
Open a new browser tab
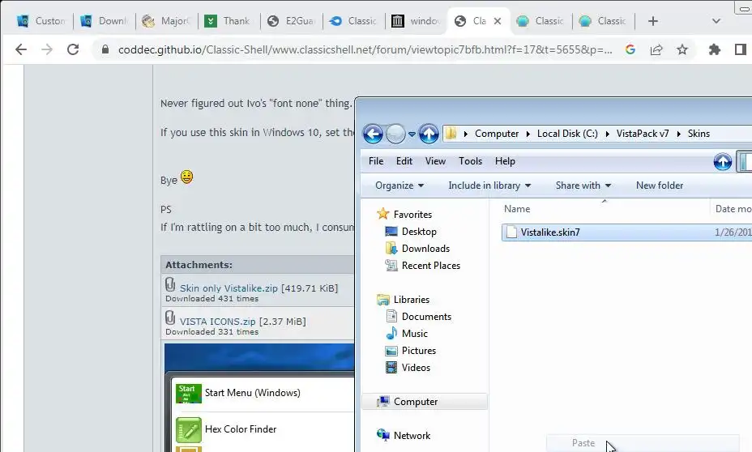point(652,21)
